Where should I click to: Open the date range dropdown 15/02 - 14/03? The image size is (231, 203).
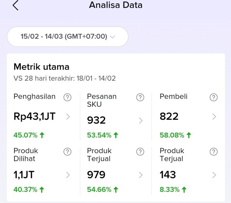pos(68,37)
